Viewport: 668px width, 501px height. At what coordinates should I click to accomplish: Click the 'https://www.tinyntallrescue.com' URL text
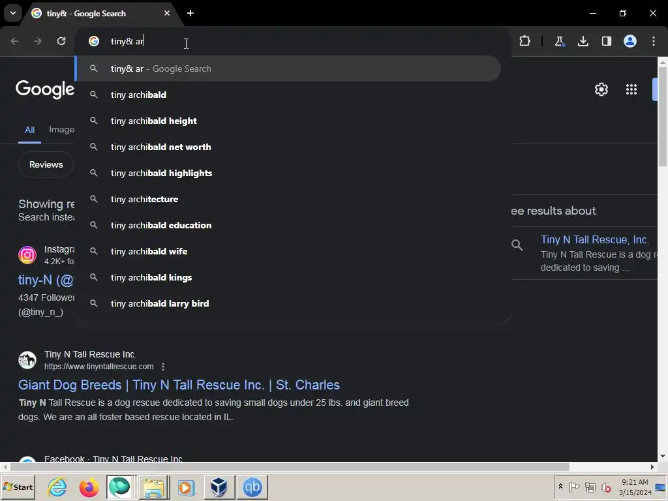tap(99, 367)
